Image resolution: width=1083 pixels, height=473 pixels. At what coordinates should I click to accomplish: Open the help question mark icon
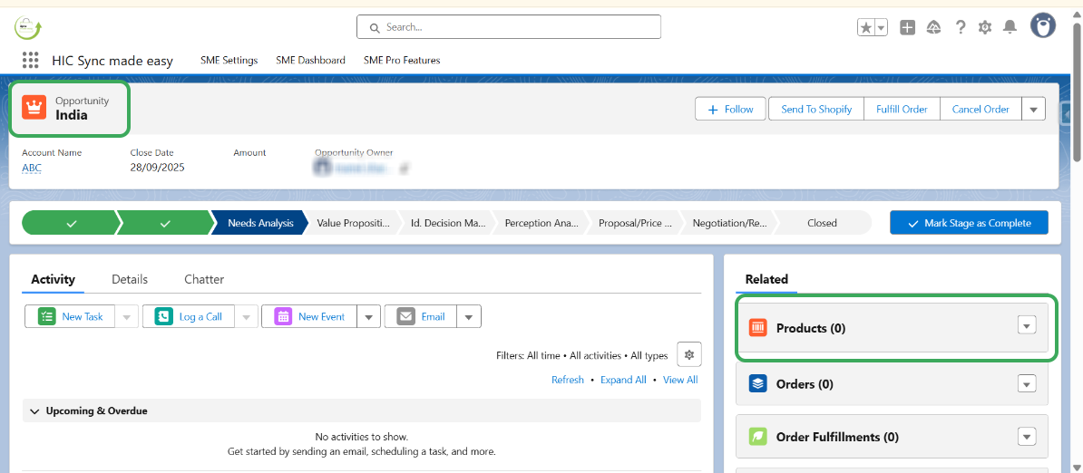(960, 27)
